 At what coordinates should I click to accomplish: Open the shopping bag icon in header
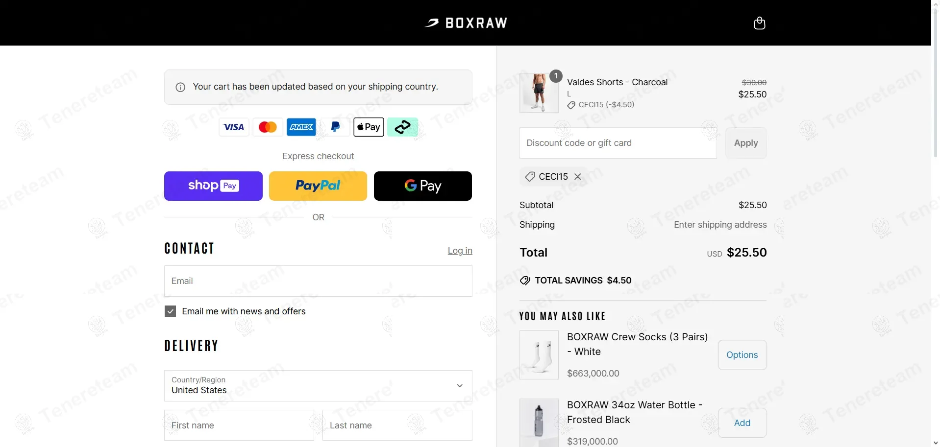click(x=759, y=23)
